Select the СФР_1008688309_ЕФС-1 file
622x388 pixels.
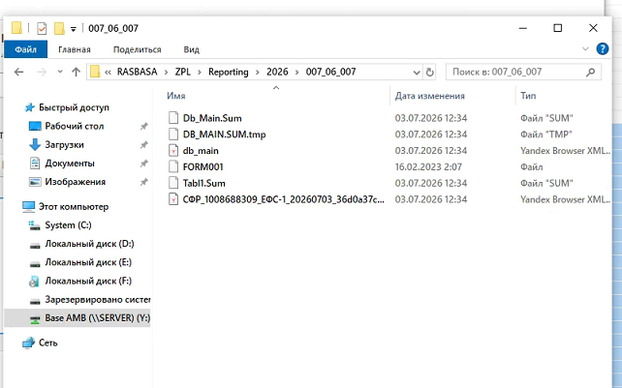[x=283, y=199]
